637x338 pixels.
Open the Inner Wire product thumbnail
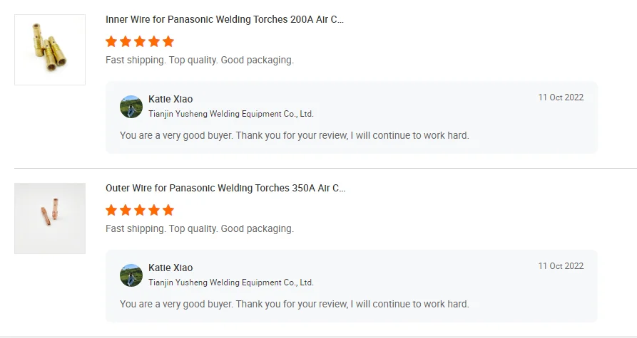tap(50, 50)
